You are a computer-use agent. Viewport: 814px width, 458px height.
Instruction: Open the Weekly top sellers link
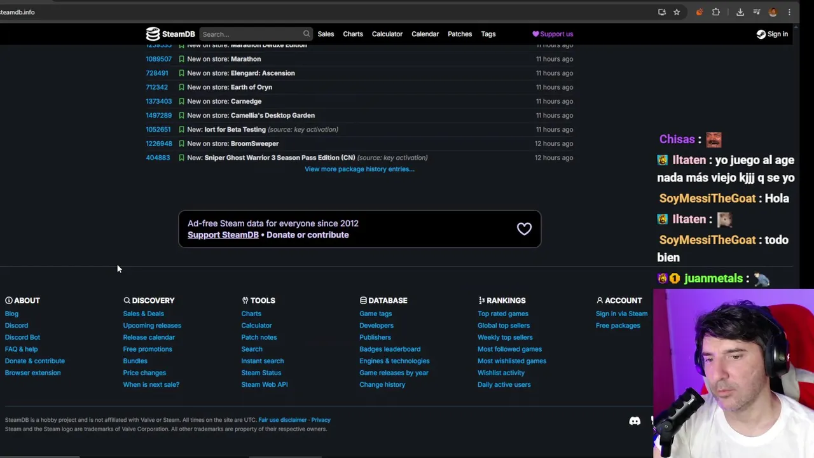point(505,337)
